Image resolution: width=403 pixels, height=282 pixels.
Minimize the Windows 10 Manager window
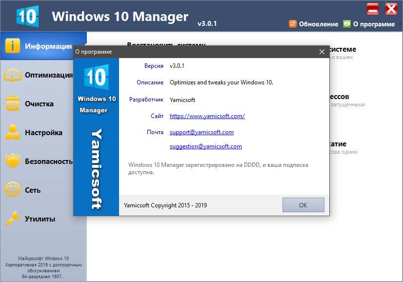(373, 9)
